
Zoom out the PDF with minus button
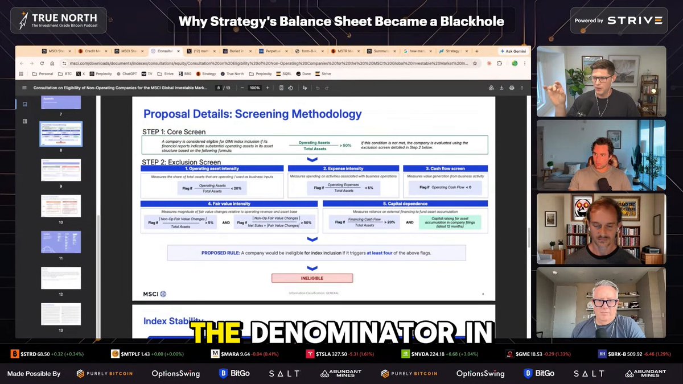coord(242,88)
